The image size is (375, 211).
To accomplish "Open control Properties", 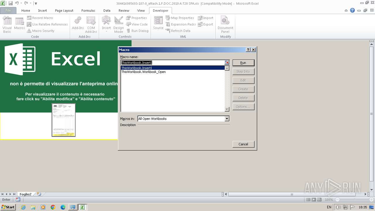I will tap(137, 18).
